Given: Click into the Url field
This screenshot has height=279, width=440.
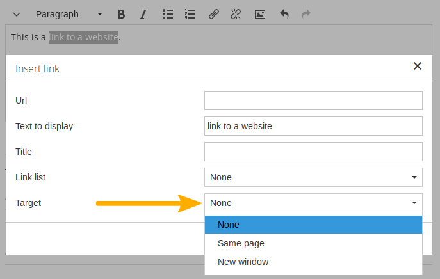Looking at the screenshot, I should (x=313, y=100).
